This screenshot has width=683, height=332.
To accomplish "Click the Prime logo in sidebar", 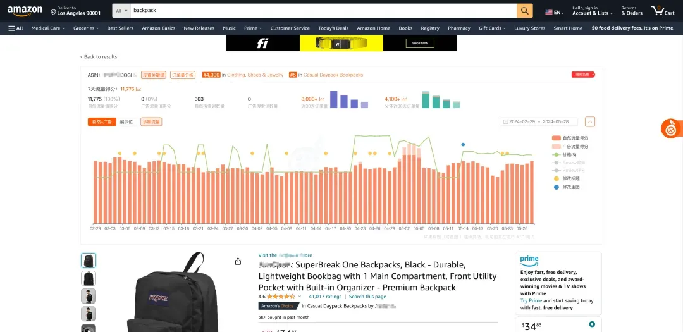I will pyautogui.click(x=529, y=261).
